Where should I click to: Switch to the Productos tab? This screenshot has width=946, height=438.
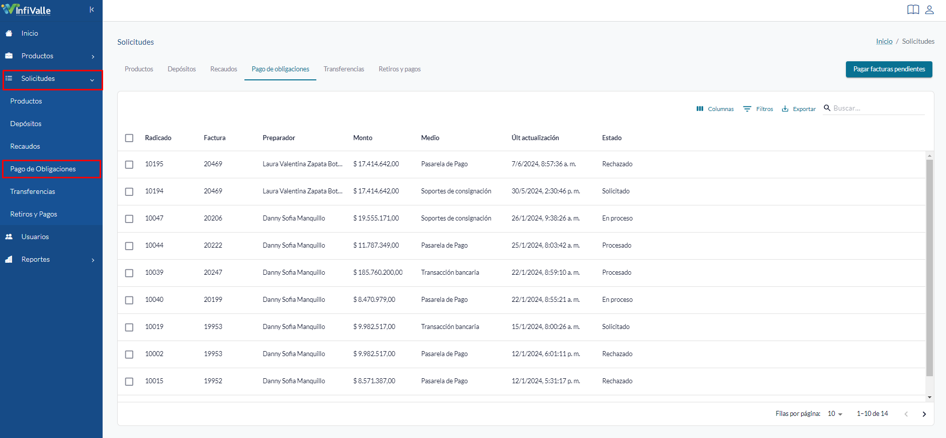(x=139, y=69)
